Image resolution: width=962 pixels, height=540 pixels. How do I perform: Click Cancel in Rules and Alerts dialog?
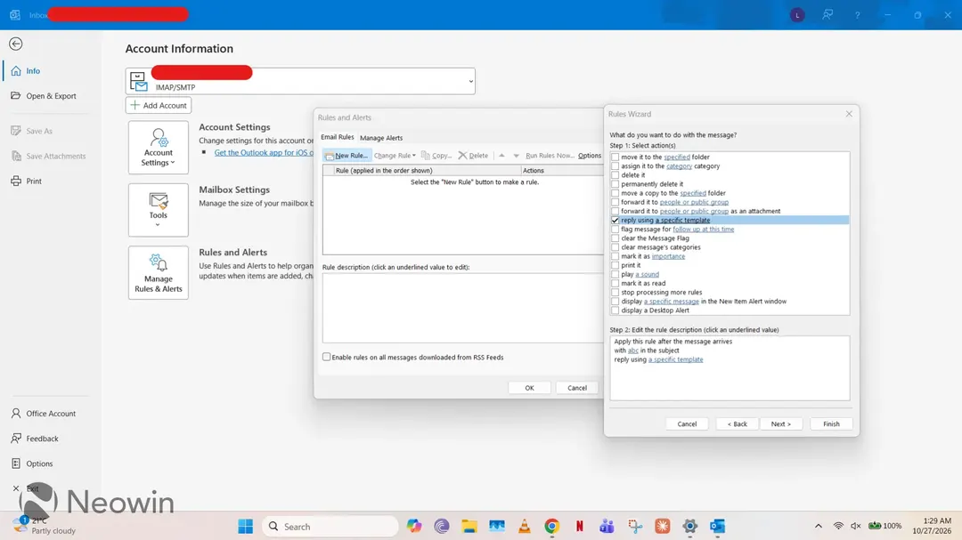click(x=576, y=388)
